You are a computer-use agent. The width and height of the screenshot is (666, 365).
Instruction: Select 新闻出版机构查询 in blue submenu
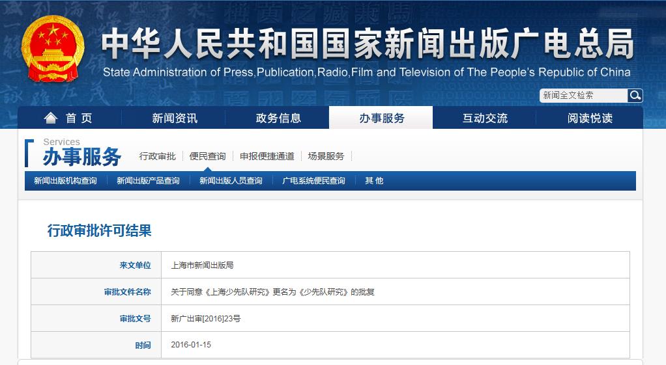point(65,181)
